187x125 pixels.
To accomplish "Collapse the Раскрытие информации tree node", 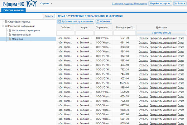I will click(x=2, y=26).
